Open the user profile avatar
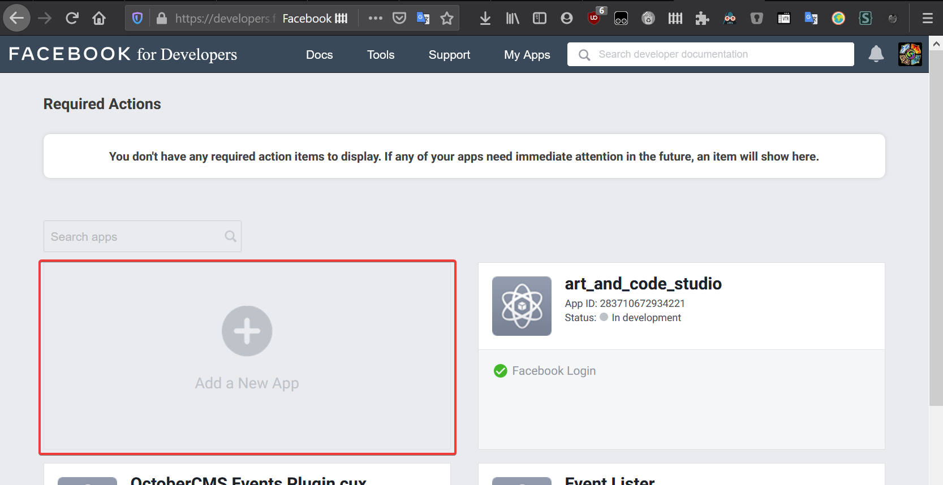 coord(910,54)
